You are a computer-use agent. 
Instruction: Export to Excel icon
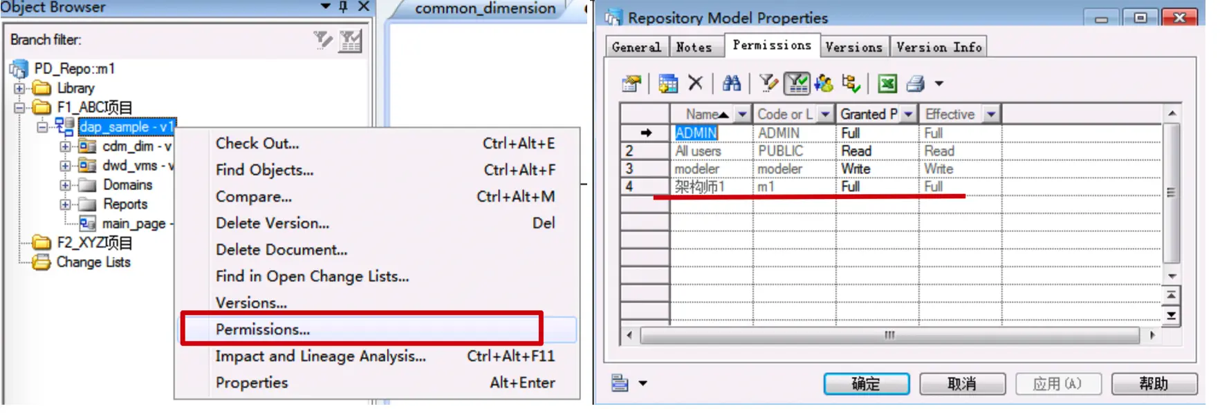click(887, 84)
